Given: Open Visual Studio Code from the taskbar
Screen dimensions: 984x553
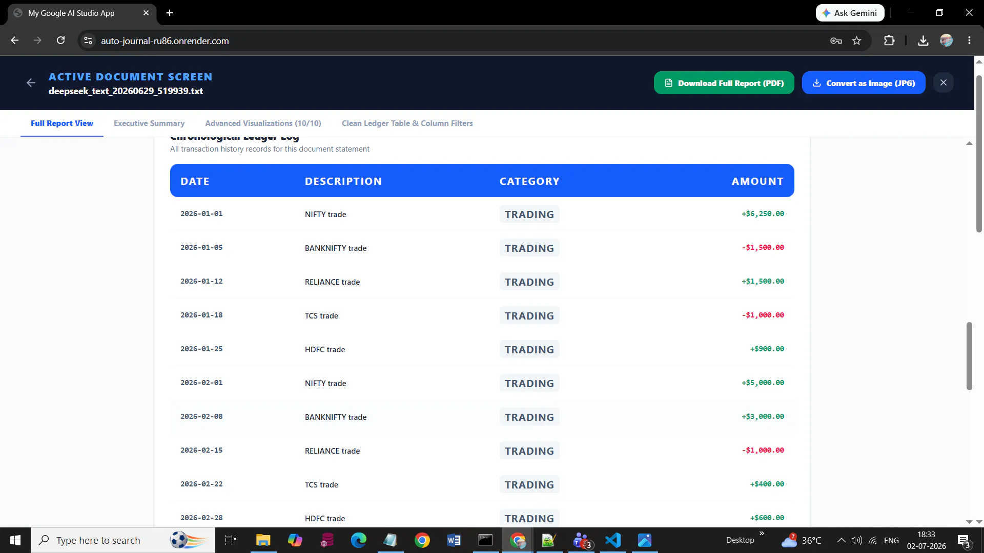Looking at the screenshot, I should 613,540.
